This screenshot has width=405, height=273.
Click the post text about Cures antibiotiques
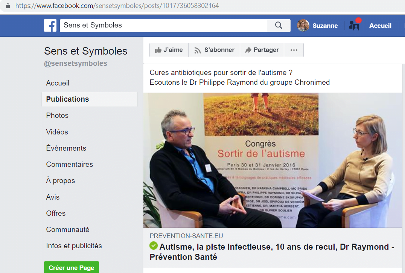tap(240, 78)
